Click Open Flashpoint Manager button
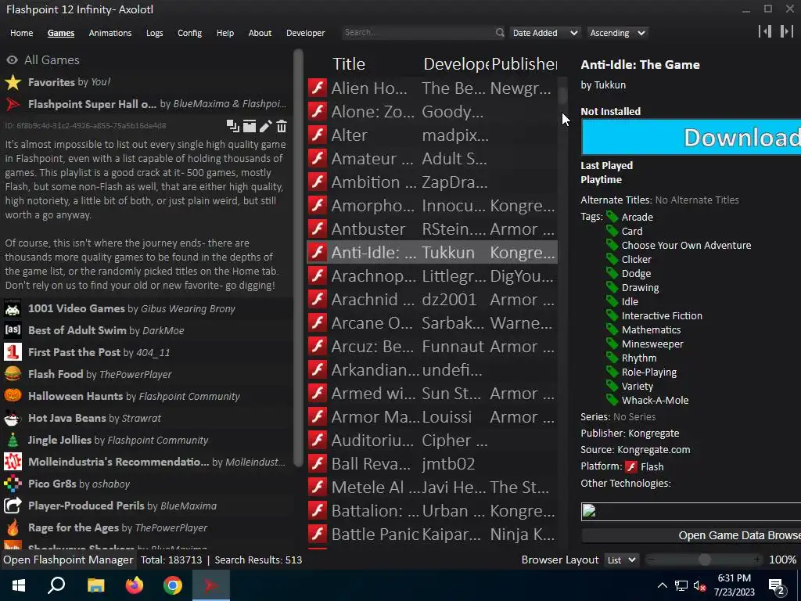Screen dimensions: 801x601 tap(68, 560)
